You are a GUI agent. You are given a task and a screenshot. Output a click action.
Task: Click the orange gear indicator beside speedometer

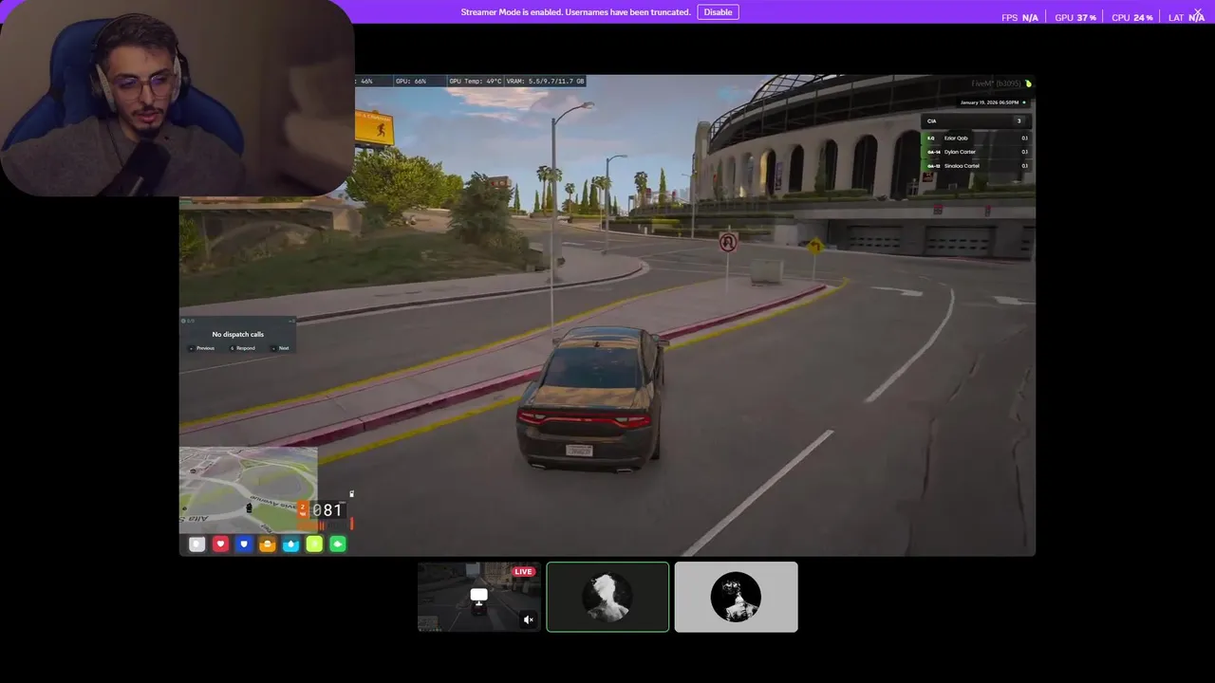coord(304,510)
